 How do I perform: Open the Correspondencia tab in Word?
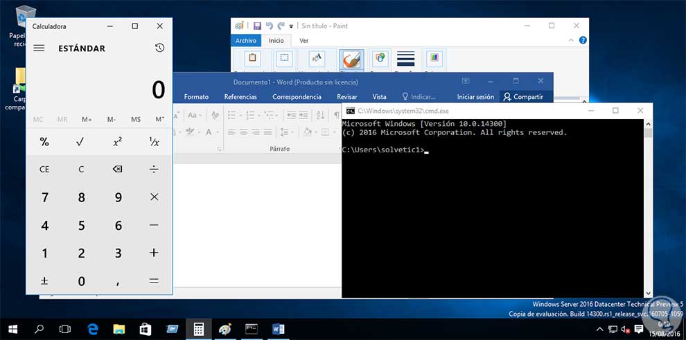pos(297,97)
